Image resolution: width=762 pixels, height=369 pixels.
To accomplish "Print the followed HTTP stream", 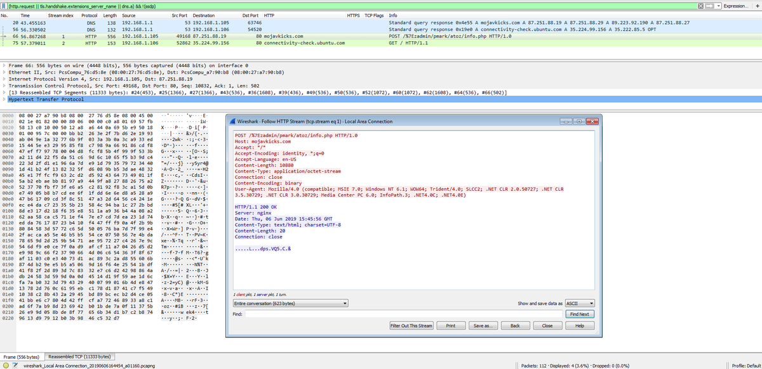I will pyautogui.click(x=450, y=326).
